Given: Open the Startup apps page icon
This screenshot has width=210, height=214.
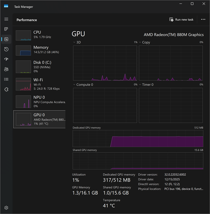Looking at the screenshot, I should 6,59.
